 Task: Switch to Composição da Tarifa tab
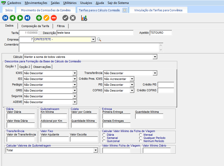coord(35,26)
